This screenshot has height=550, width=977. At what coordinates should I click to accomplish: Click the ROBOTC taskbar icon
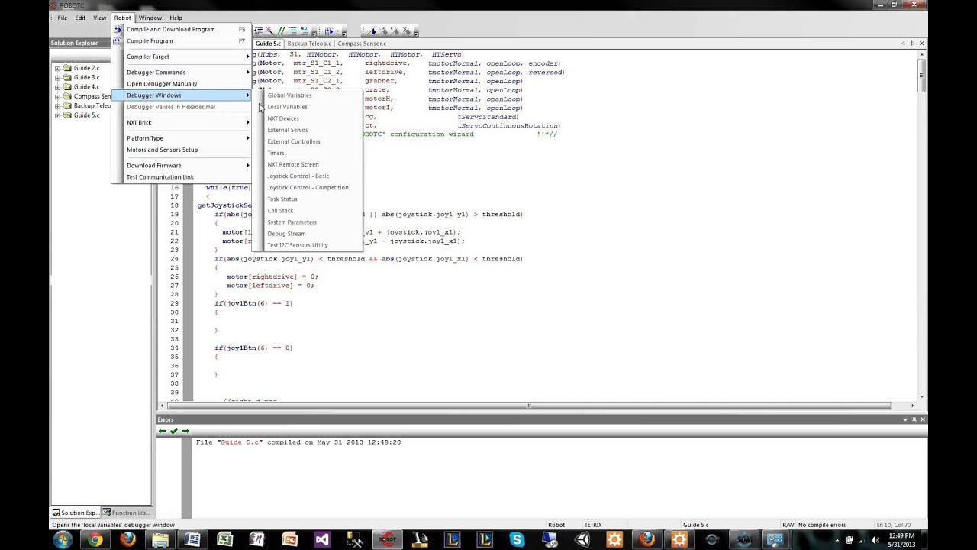tap(387, 540)
